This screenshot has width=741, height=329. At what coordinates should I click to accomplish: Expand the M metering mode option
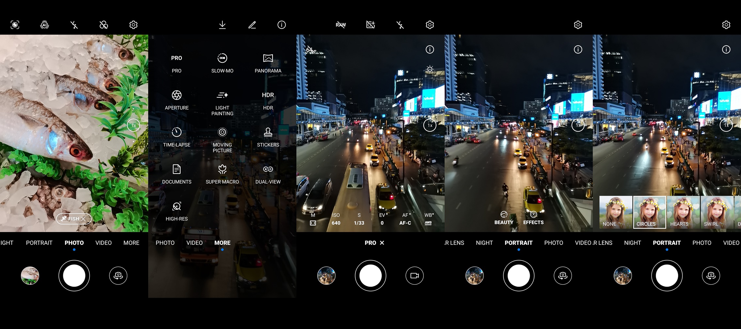pyautogui.click(x=313, y=219)
